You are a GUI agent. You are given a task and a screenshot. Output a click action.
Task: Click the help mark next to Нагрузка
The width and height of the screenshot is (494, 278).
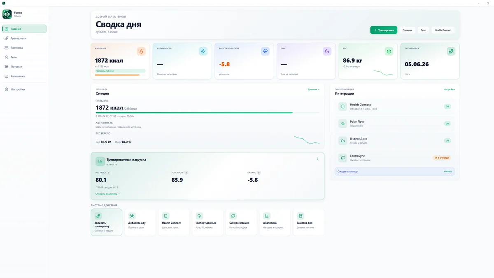tap(109, 173)
